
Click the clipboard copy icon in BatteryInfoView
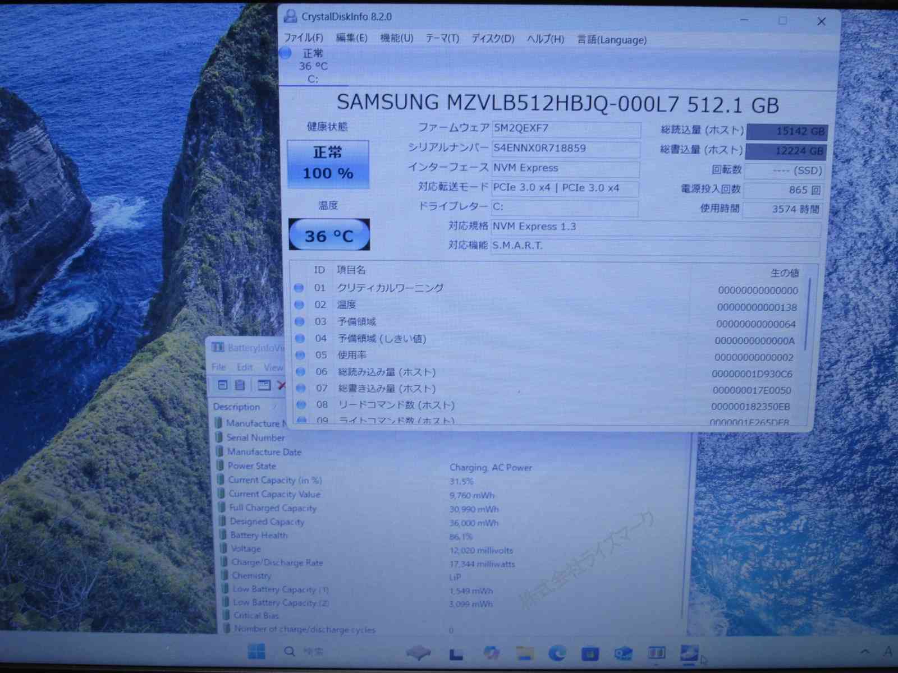click(x=240, y=385)
